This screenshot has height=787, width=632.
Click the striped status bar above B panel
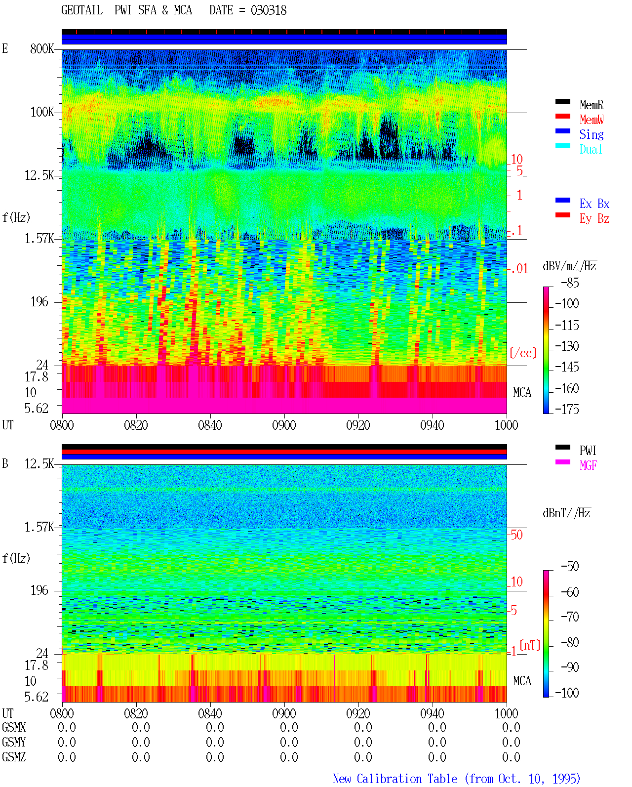point(284,452)
